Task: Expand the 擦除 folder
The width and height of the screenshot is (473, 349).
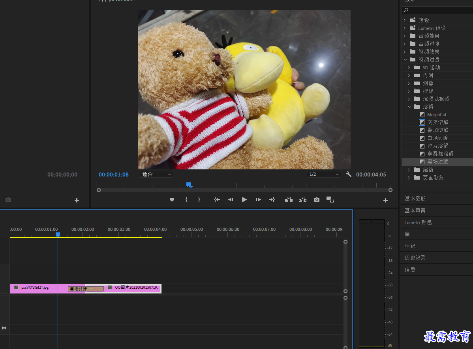Action: (409, 91)
